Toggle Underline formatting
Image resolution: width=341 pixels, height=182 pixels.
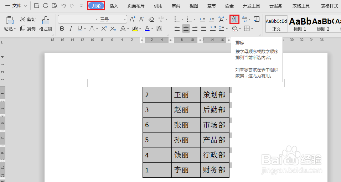coord(80,28)
